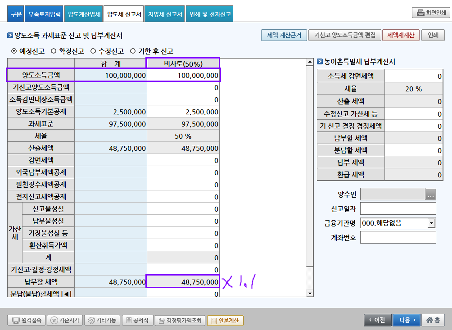This screenshot has width=452, height=330.
Task: Click the blue arrow icon beside 양도소득 과세표준 heading
Action: 10,36
